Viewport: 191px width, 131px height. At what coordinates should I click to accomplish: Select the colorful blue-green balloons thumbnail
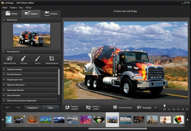click(x=46, y=119)
